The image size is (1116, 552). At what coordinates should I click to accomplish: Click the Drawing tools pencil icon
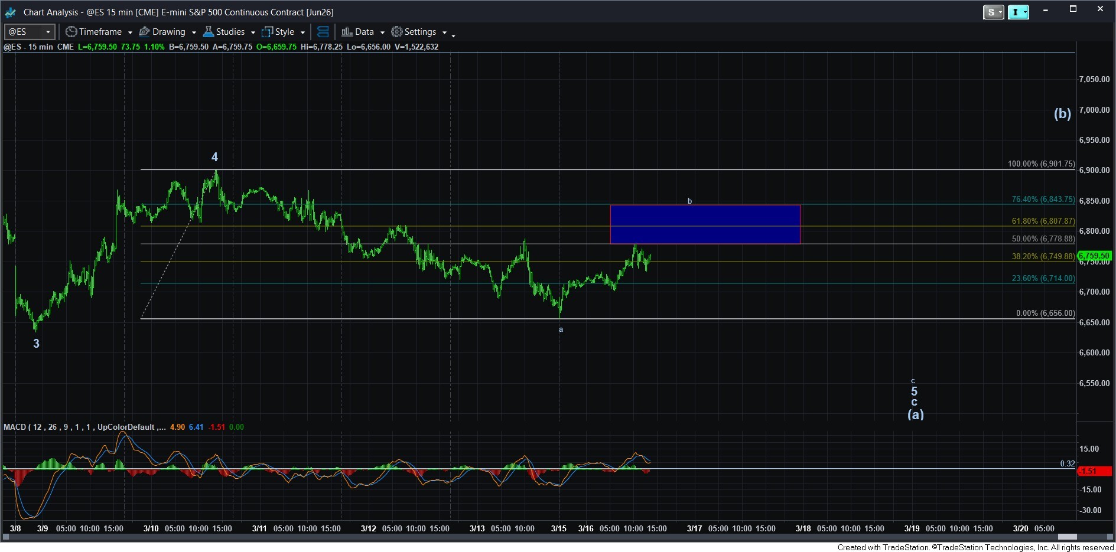[x=144, y=32]
